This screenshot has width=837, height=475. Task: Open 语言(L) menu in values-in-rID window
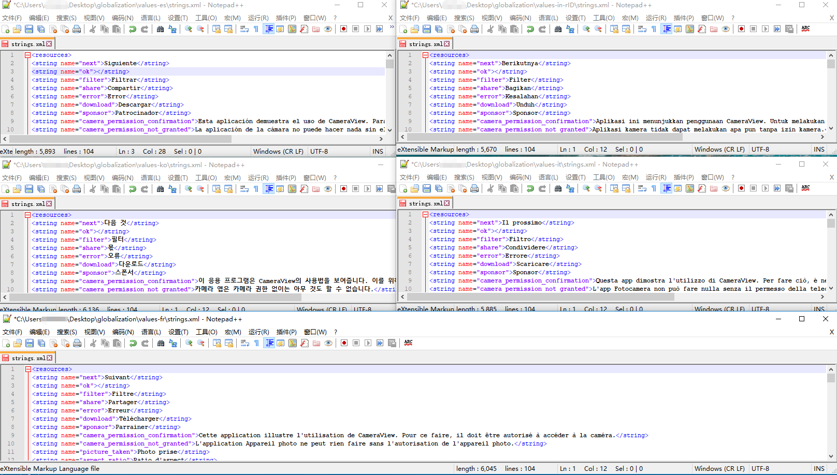pos(548,18)
